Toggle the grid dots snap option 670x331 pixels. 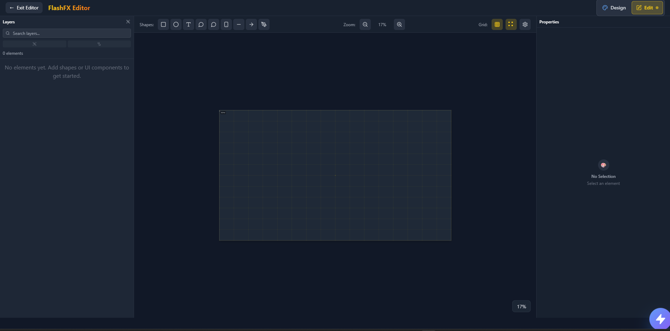point(511,24)
